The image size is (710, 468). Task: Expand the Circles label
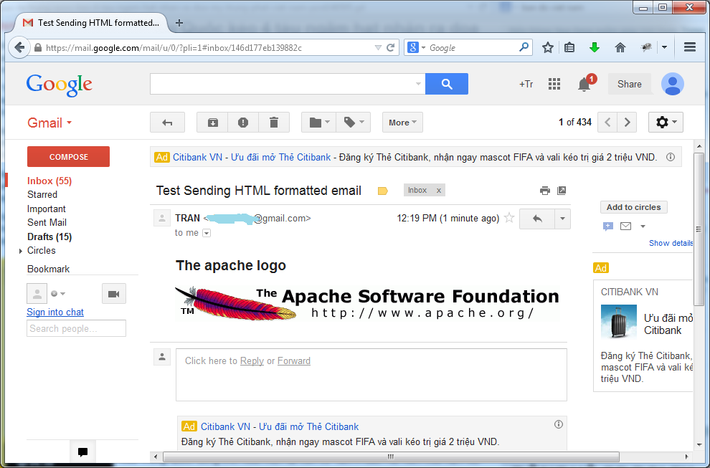tap(21, 251)
